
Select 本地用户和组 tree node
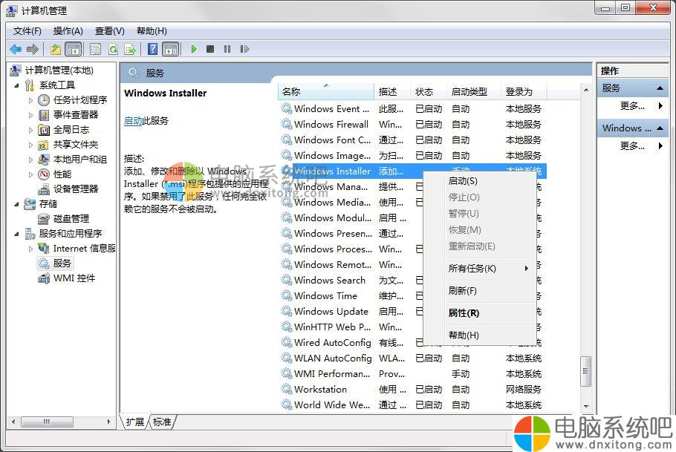[79, 160]
